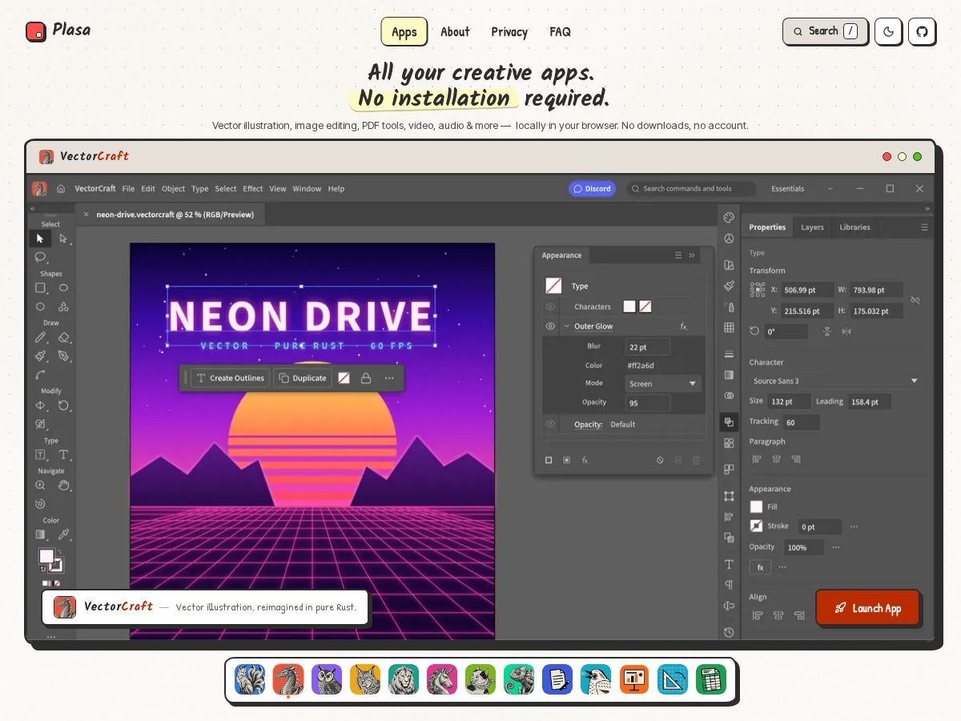
Task: Select the Eraser tool
Action: 63,337
